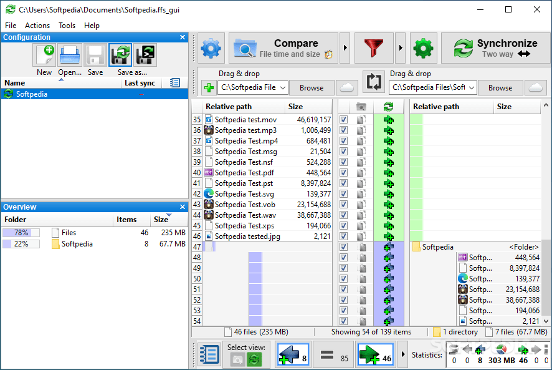Open the Tools menu
Image resolution: width=552 pixels, height=370 pixels.
[67, 26]
